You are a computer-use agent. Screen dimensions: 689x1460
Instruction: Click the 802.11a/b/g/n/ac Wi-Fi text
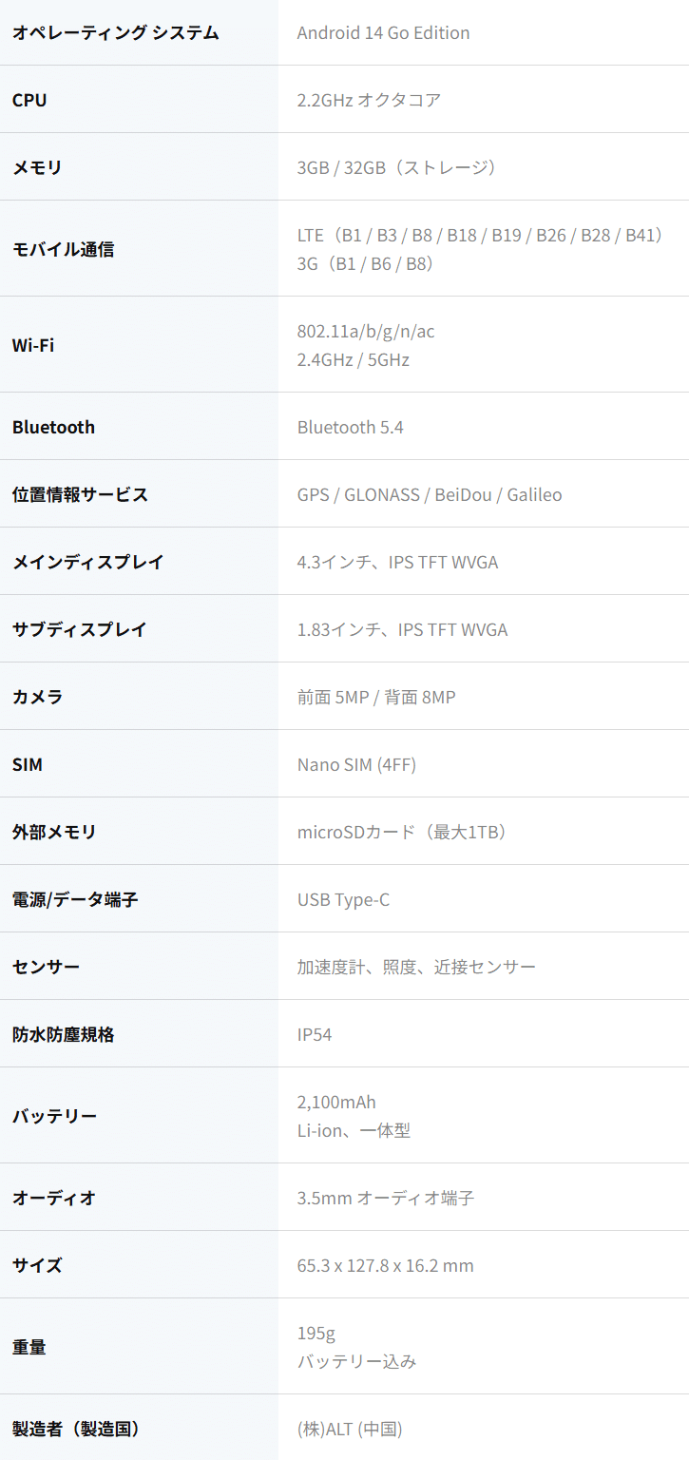[x=366, y=331]
